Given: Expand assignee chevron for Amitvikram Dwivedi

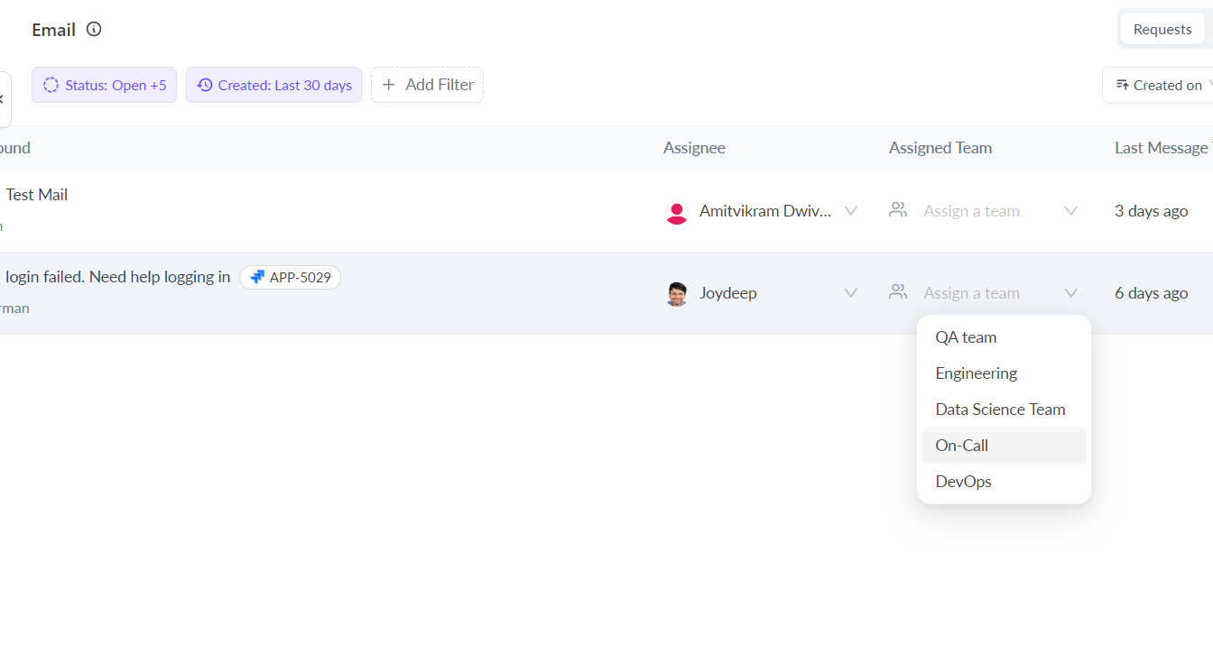Looking at the screenshot, I should pos(850,211).
